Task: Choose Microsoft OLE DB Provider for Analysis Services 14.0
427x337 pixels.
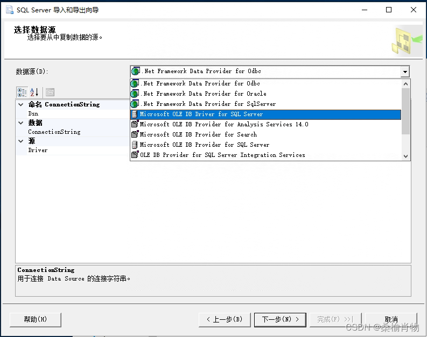Action: [266, 125]
